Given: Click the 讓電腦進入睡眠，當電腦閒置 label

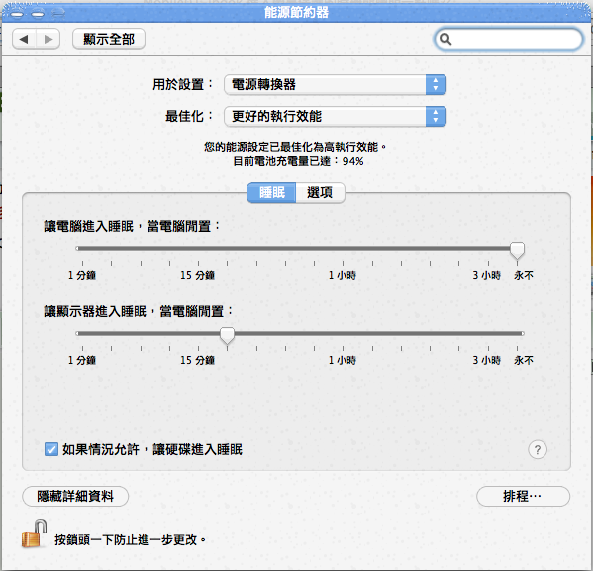Looking at the screenshot, I should coord(132,226).
